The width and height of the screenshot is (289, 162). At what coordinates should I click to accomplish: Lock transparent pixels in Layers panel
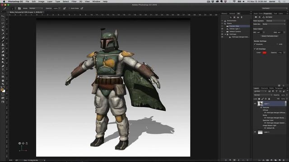(259, 99)
